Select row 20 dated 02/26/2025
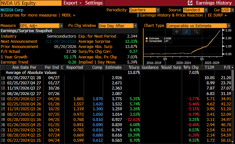 click(116, 125)
